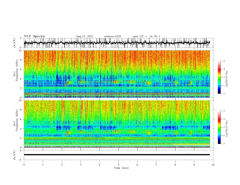This screenshot has width=240, height=185.
Task: Click time axis tick label "3"
Action: 81,165
